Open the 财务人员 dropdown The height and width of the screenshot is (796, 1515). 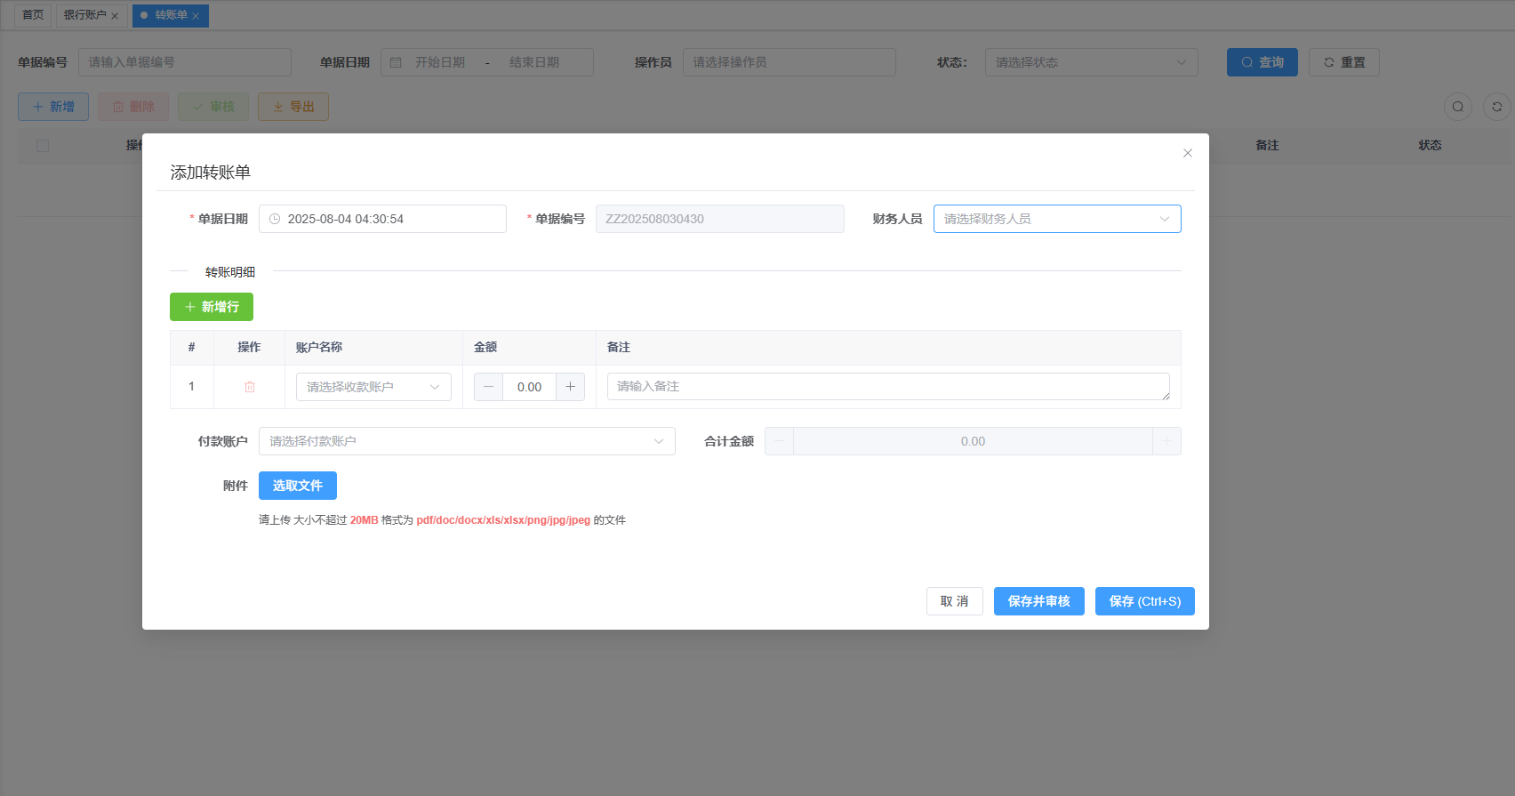[1057, 219]
